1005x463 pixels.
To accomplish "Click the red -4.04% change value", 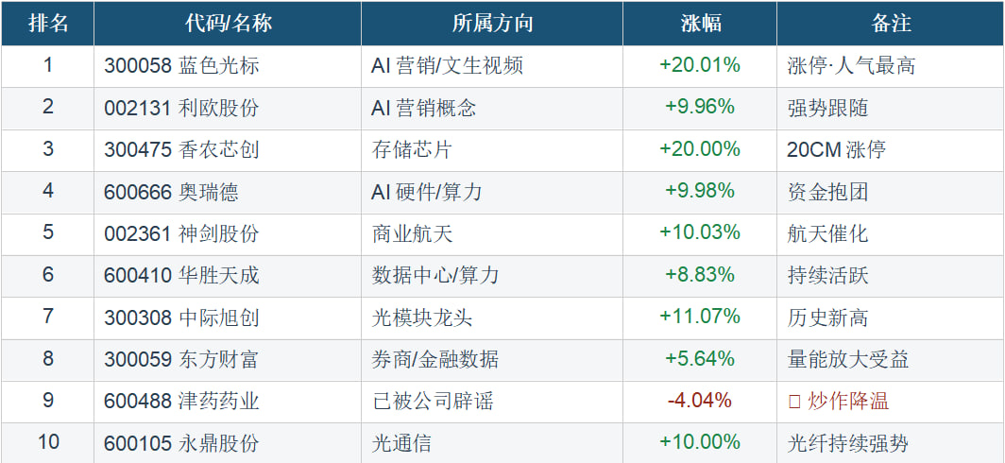I will tap(699, 401).
